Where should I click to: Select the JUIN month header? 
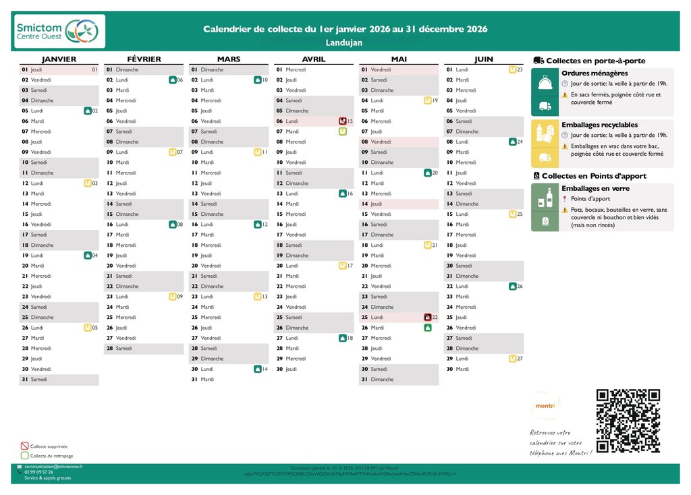tap(483, 59)
